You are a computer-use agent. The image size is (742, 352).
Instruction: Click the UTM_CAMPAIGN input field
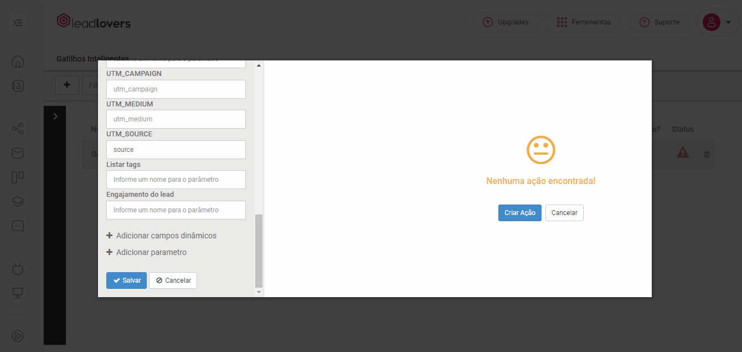pos(176,89)
